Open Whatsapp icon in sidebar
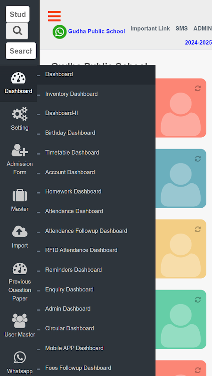Screen dimensions: 212x376 pyautogui.click(x=20, y=357)
